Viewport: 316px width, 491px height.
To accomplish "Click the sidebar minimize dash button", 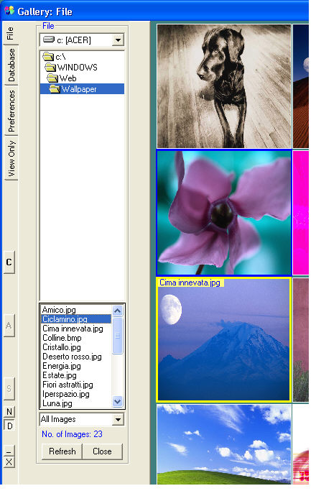I will click(9, 451).
